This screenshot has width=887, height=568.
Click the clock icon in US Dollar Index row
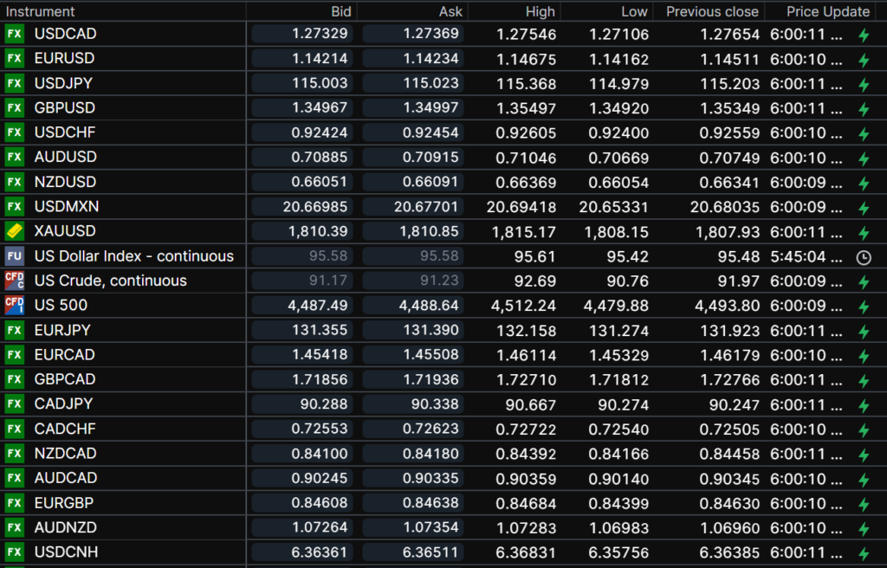(863, 257)
